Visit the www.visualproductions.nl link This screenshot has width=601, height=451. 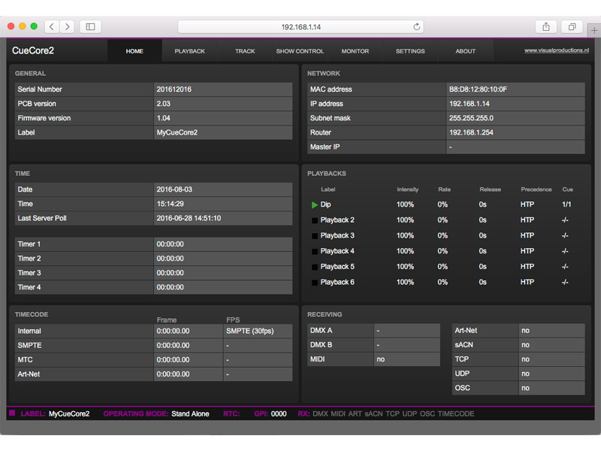(556, 50)
